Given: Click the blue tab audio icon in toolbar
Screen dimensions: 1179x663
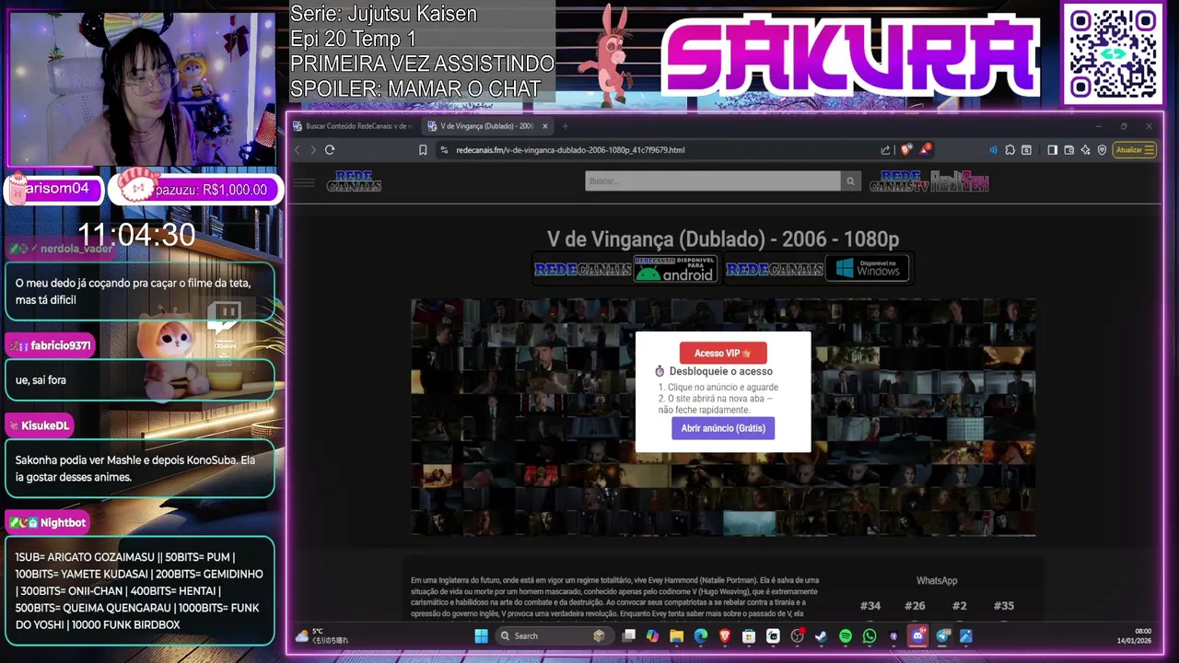Looking at the screenshot, I should point(993,150).
